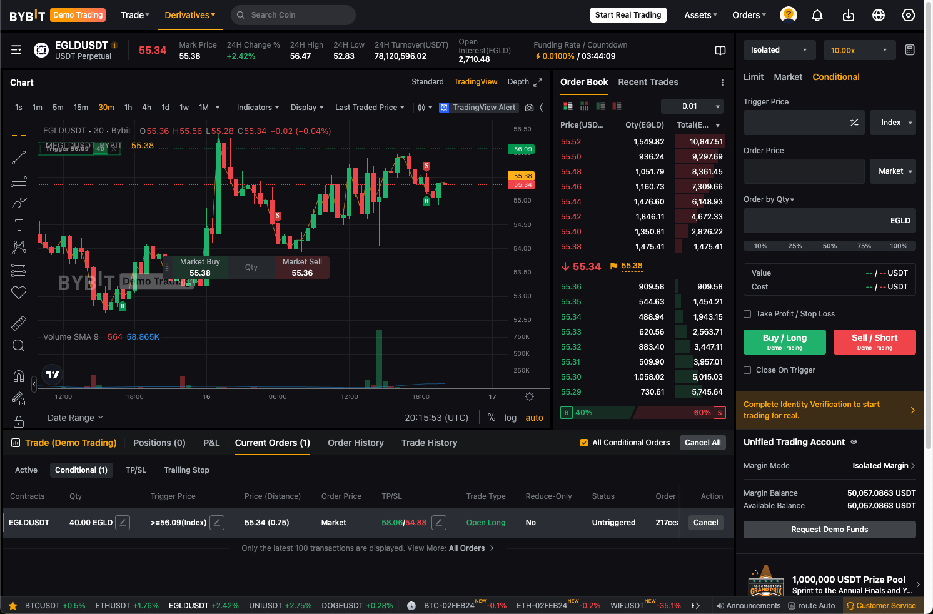Select the ruler measure tool
This screenshot has width=933, height=614.
pyautogui.click(x=19, y=323)
